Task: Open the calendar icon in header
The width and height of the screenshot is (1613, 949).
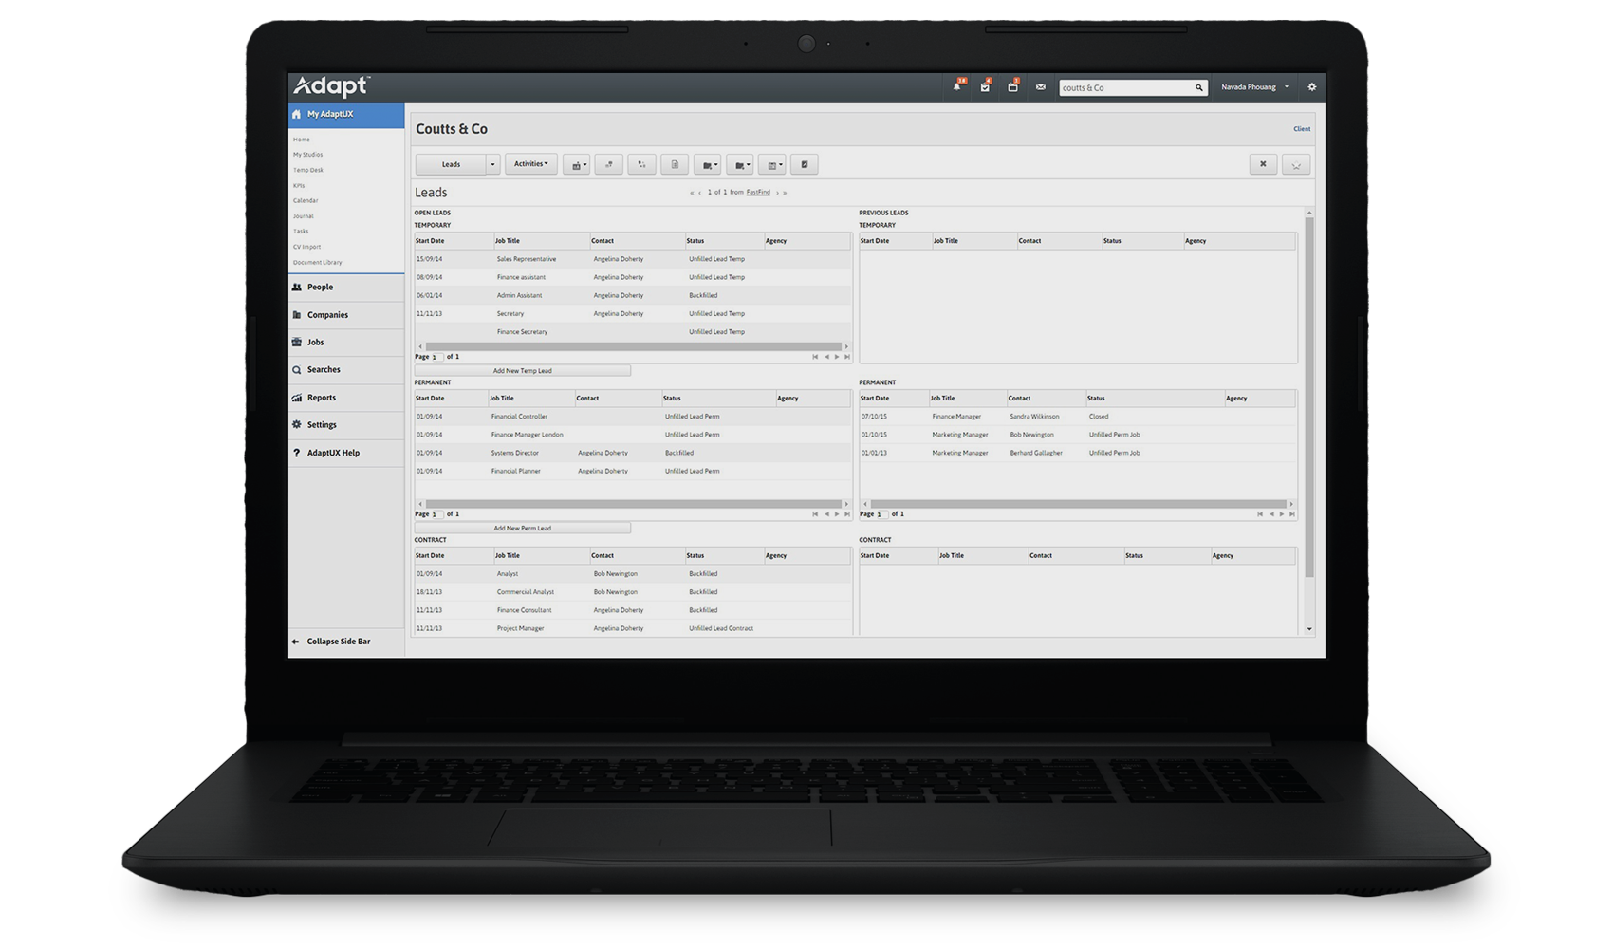Action: (1012, 87)
